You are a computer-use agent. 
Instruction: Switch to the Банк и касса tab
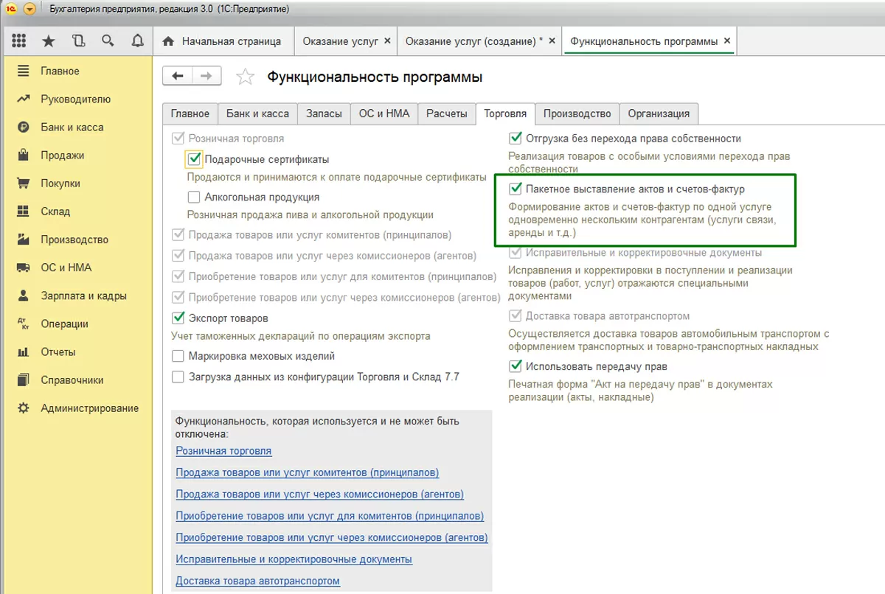[257, 113]
